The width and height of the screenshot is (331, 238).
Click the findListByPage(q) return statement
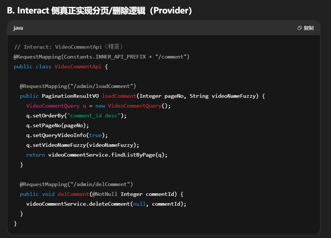(97, 155)
